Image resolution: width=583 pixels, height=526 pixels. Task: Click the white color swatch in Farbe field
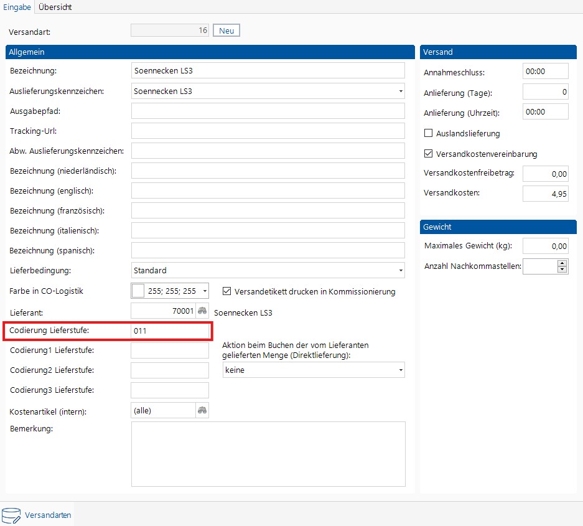click(138, 291)
